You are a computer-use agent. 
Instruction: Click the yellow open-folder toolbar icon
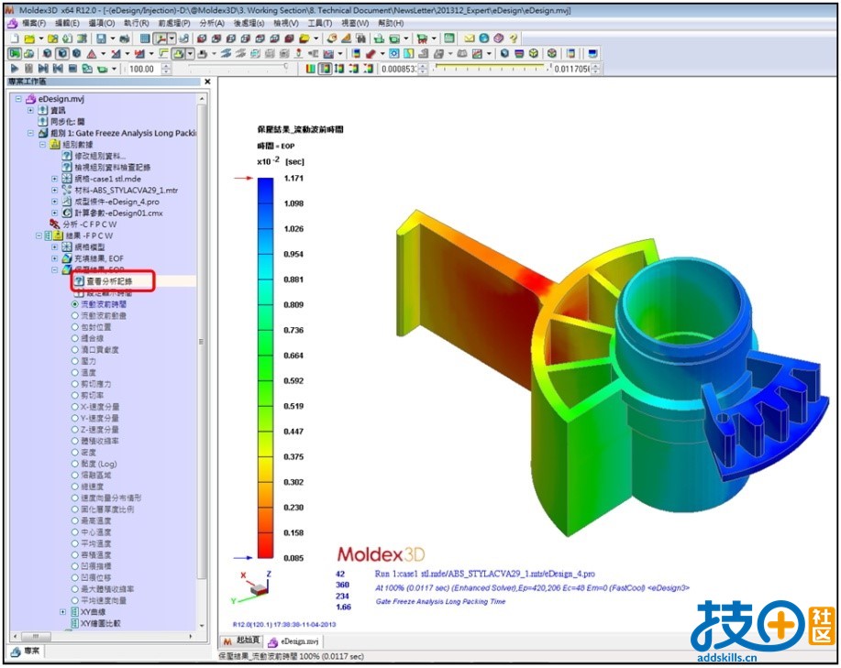[29, 38]
